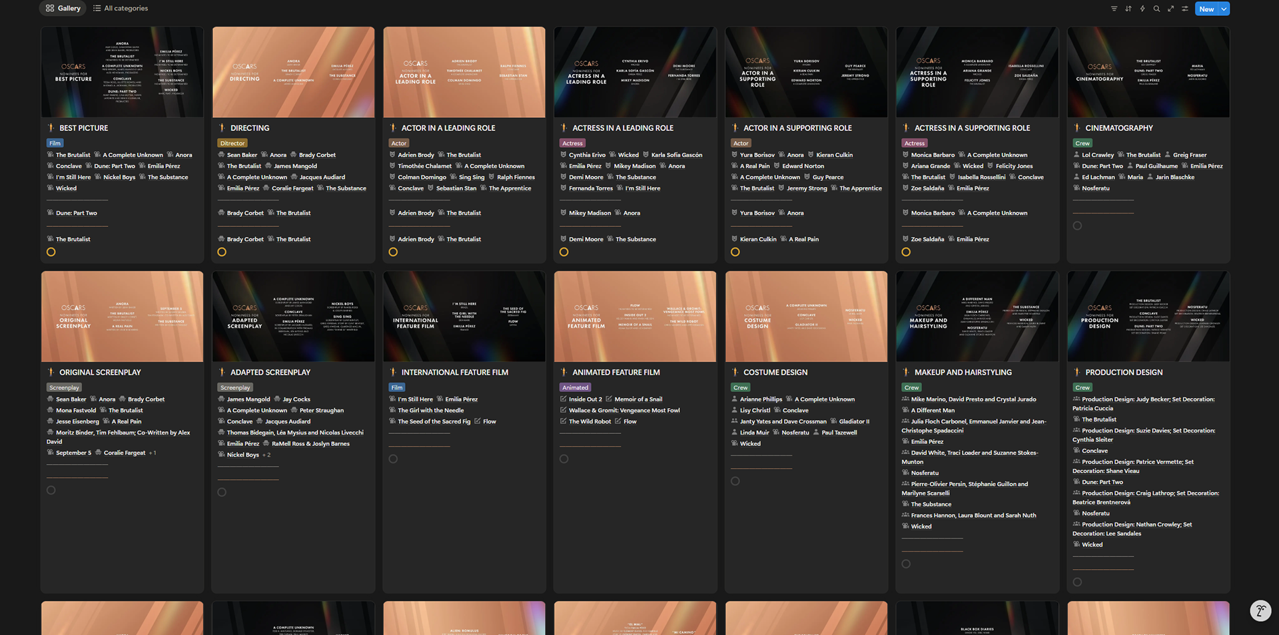Open view settings sliders icon

[1184, 9]
